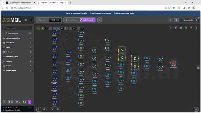Click the browser zoom magnifier icon

tap(166, 8)
